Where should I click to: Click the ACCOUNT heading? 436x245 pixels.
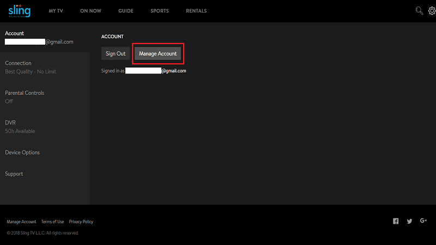point(112,36)
